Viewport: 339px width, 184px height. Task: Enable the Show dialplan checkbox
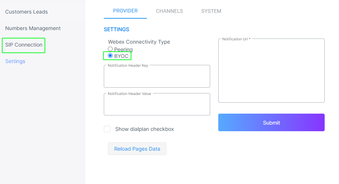(107, 129)
